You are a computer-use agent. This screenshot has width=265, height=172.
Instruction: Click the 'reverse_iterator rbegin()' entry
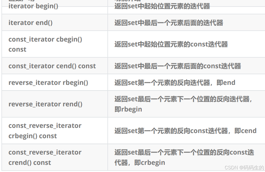(48, 83)
